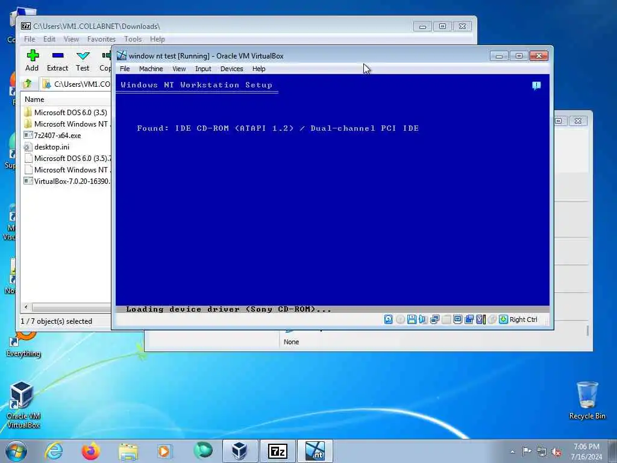Click the green round app taskbar icon
Viewport: 617px width, 463px height.
(203, 450)
